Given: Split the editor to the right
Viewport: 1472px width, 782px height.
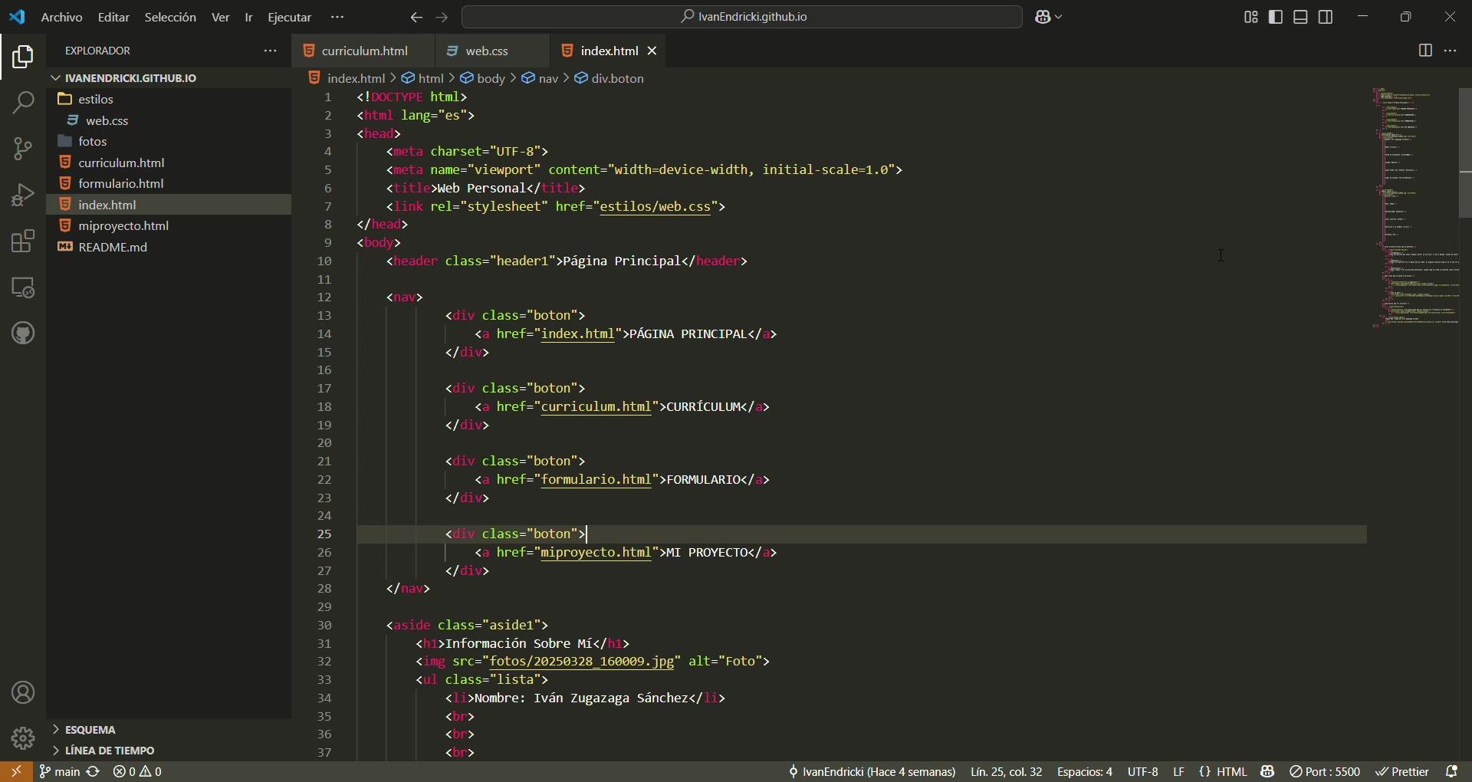Looking at the screenshot, I should (1425, 51).
